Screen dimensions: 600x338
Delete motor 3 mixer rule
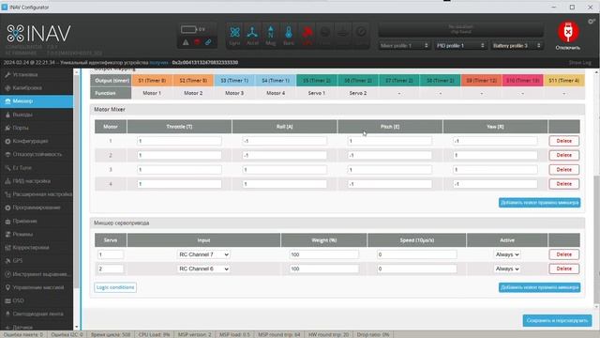coord(564,169)
